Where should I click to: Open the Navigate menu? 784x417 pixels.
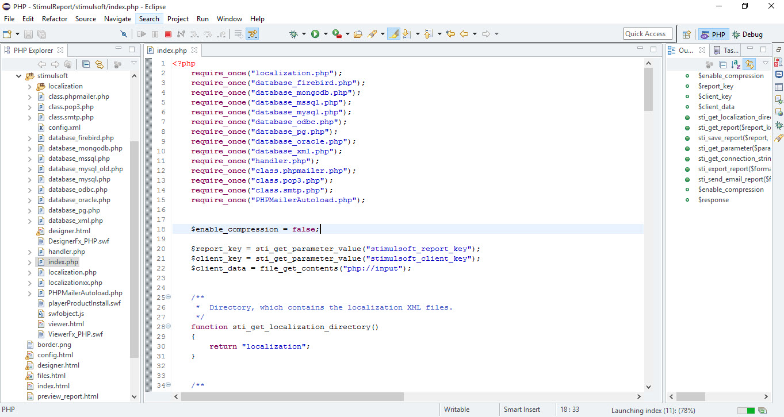(x=117, y=18)
